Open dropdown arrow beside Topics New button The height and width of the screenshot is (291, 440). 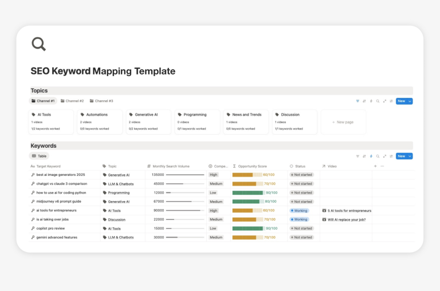click(410, 101)
